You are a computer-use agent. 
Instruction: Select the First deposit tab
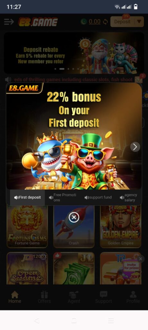(x=28, y=198)
